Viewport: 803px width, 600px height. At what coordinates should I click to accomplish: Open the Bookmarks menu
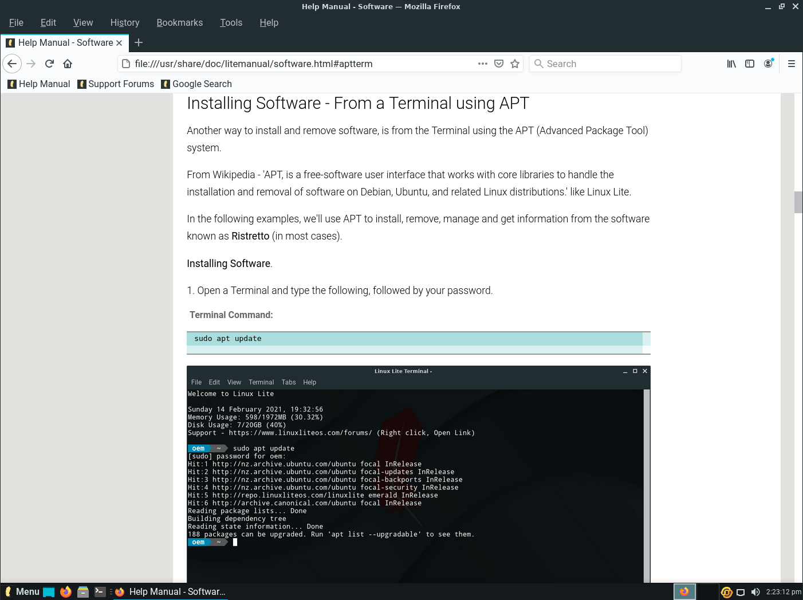(x=179, y=22)
